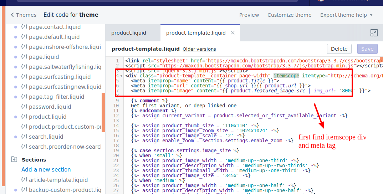Click Add a new section link
This screenshot has width=383, height=194.
click(x=46, y=169)
